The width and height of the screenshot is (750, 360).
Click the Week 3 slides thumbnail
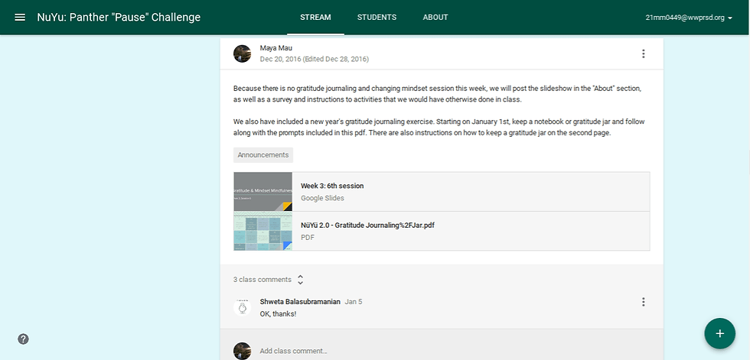[x=262, y=191]
